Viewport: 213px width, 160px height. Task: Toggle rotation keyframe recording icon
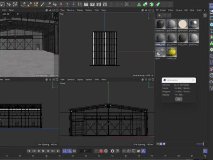tap(129, 151)
